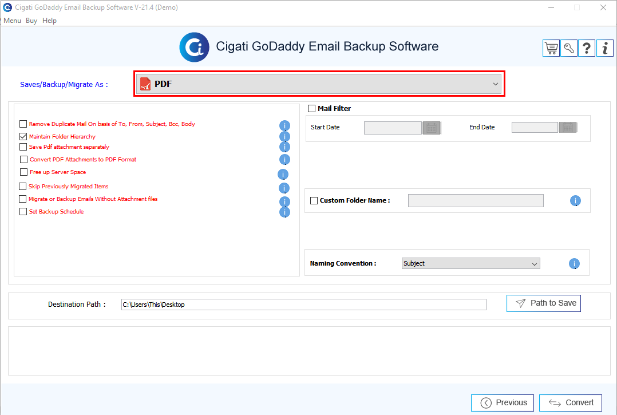The height and width of the screenshot is (415, 617).
Task: Click the Naming Convention label
Action: coord(343,263)
